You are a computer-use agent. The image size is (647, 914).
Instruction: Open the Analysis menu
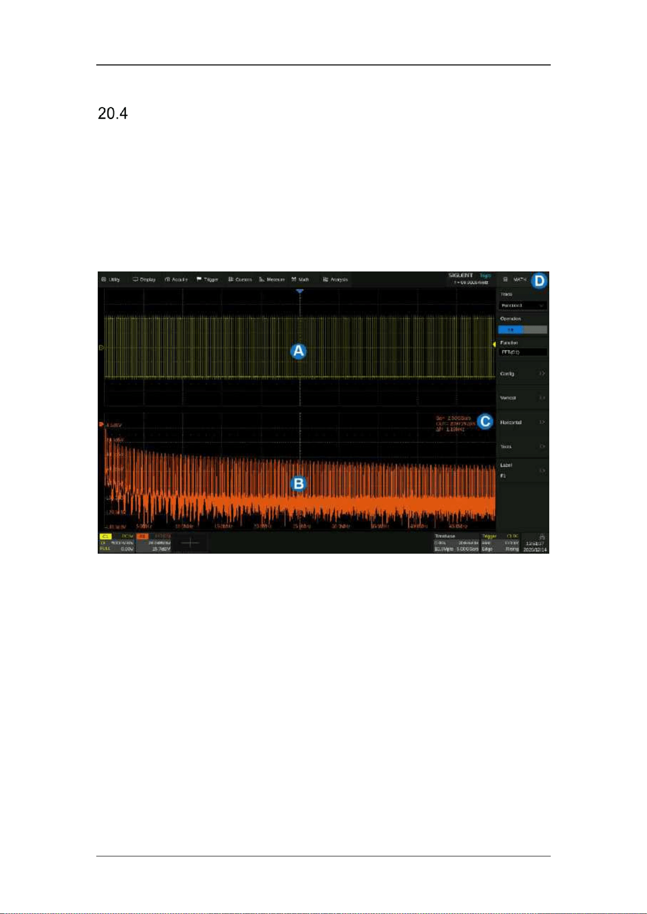click(335, 279)
